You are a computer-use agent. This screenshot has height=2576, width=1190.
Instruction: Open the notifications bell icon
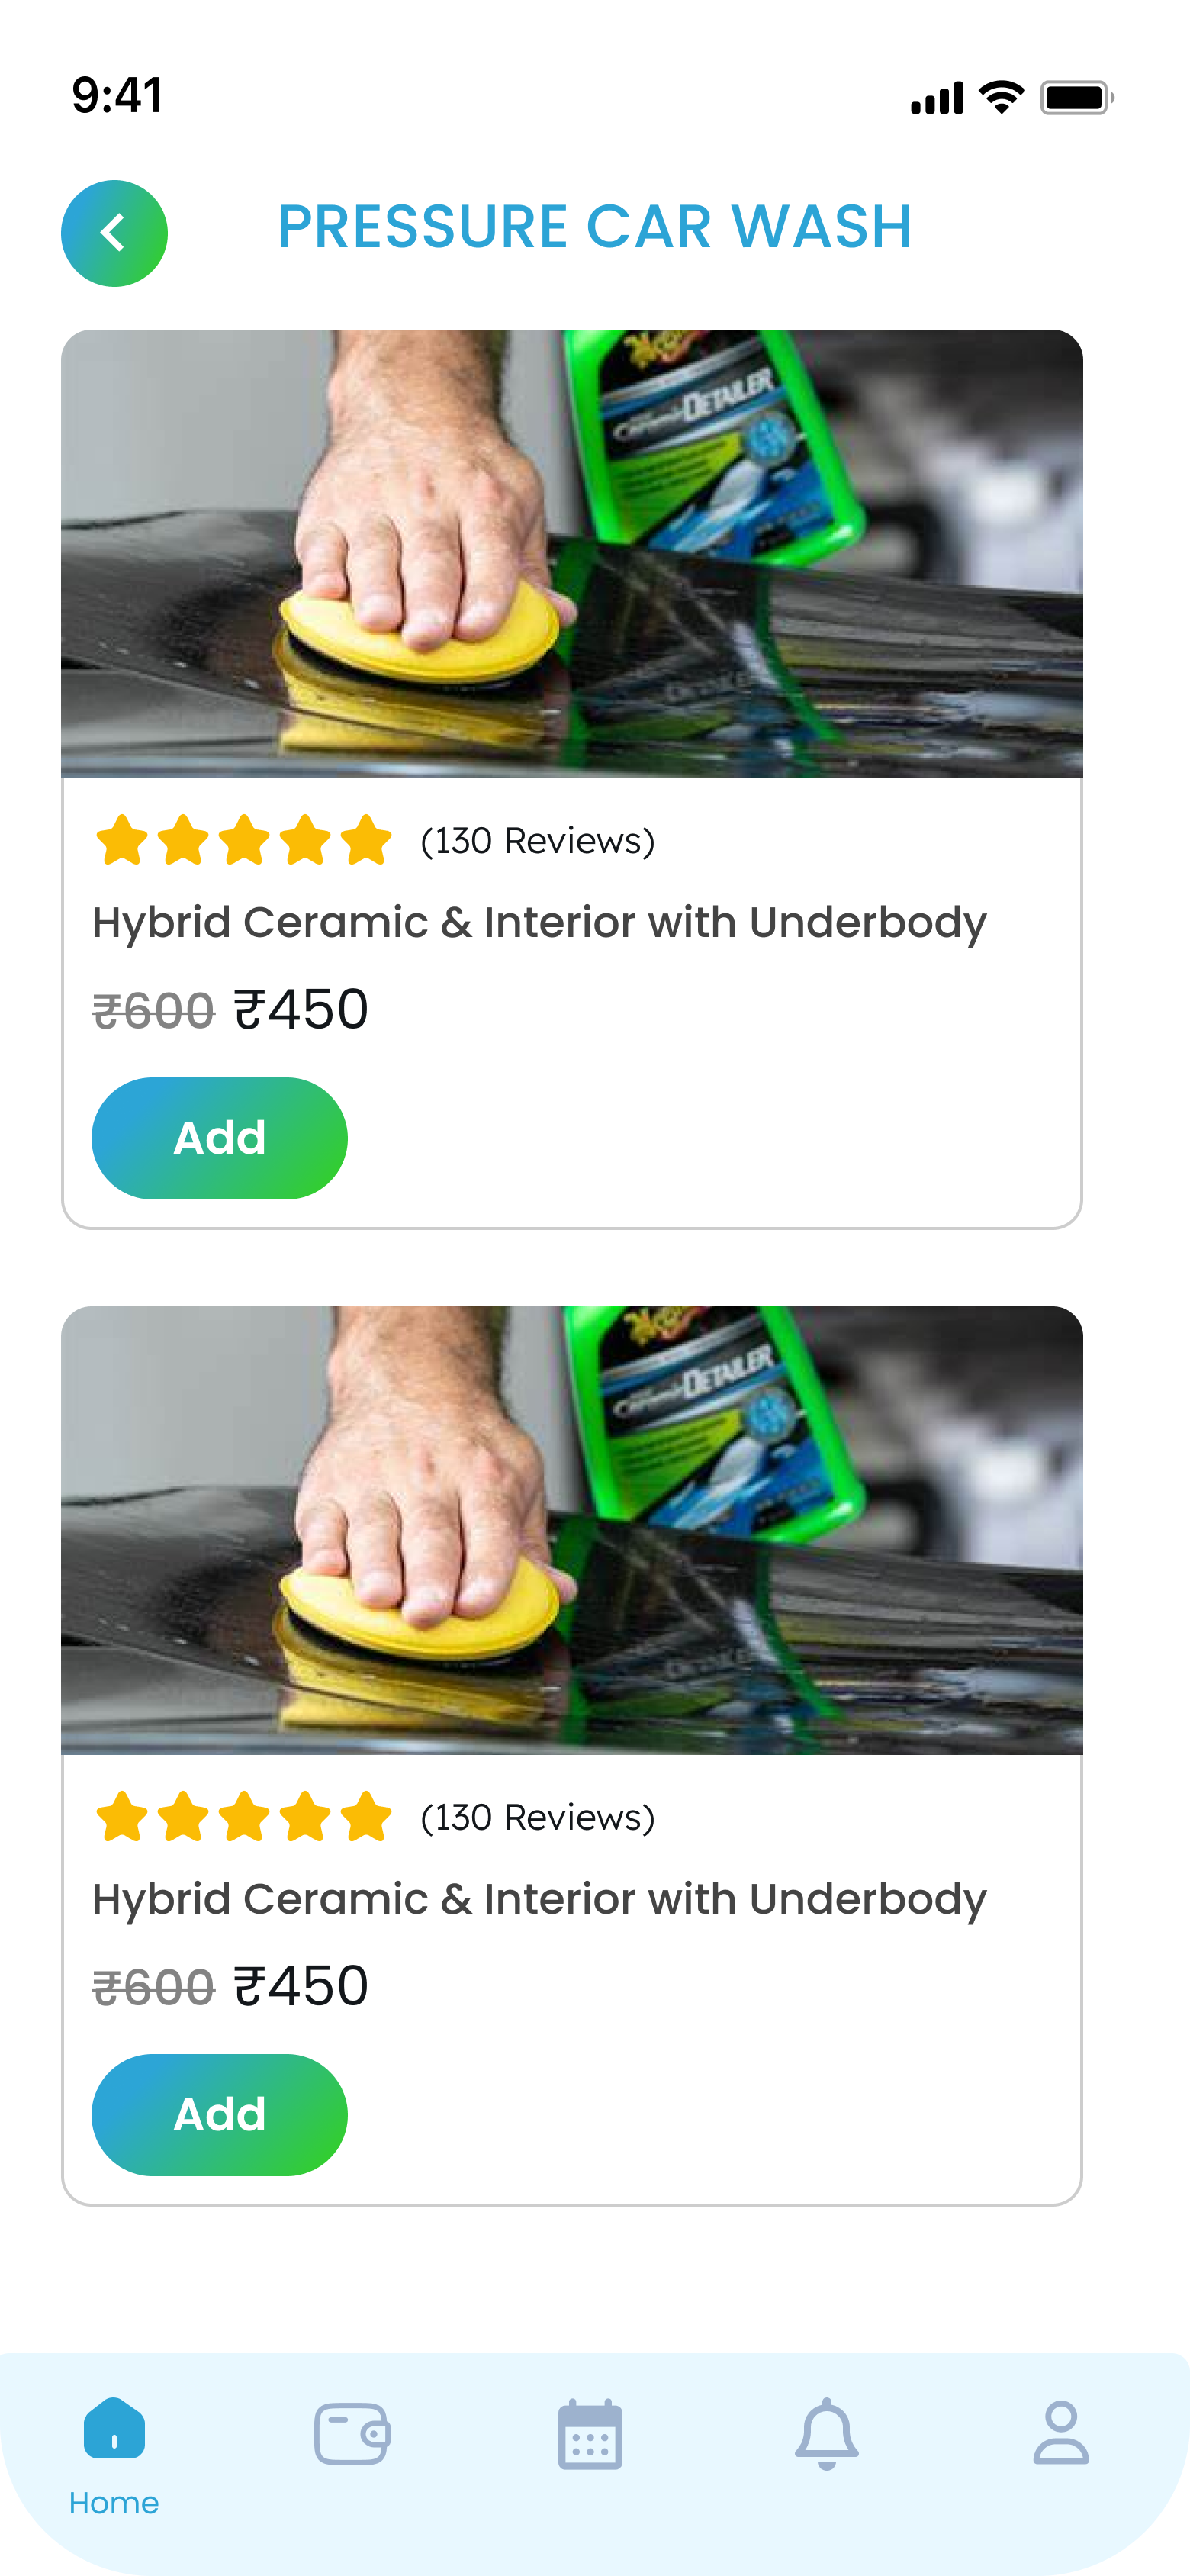click(827, 2434)
